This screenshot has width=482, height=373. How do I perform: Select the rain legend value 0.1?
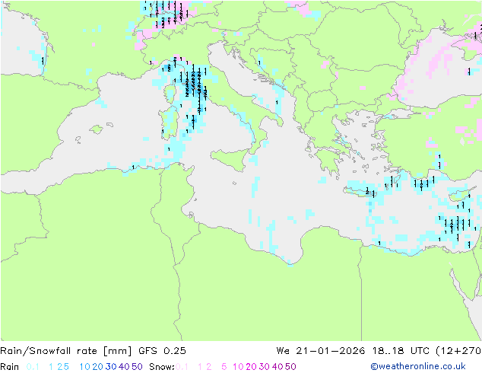(33, 367)
